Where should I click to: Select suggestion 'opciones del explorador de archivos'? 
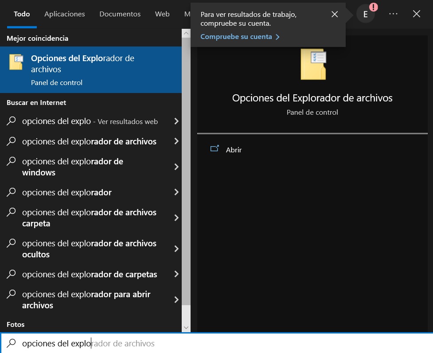(91, 141)
